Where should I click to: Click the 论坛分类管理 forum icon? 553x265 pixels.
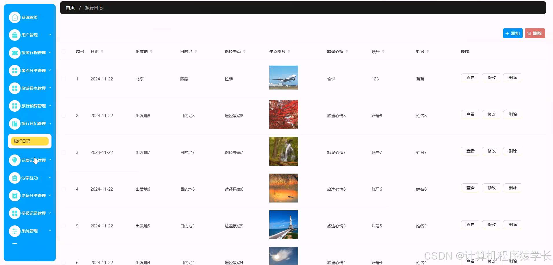15,195
